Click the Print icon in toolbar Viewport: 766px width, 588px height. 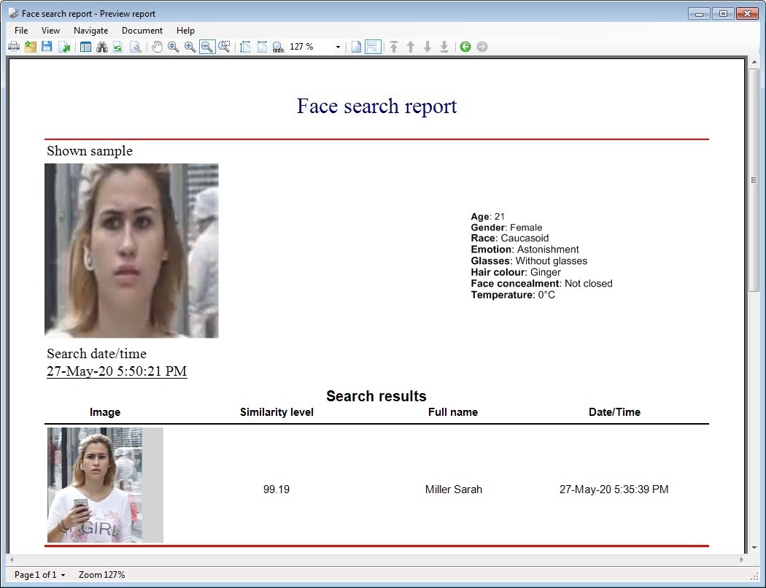(14, 47)
